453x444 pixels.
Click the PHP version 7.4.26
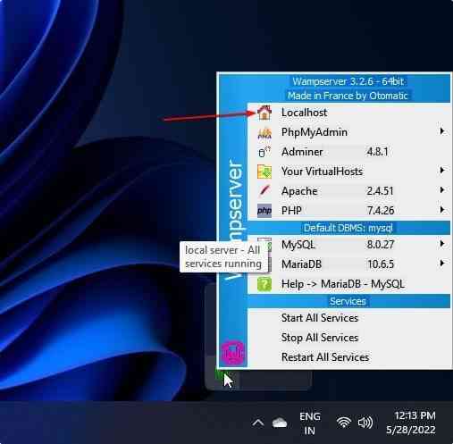pyautogui.click(x=381, y=211)
